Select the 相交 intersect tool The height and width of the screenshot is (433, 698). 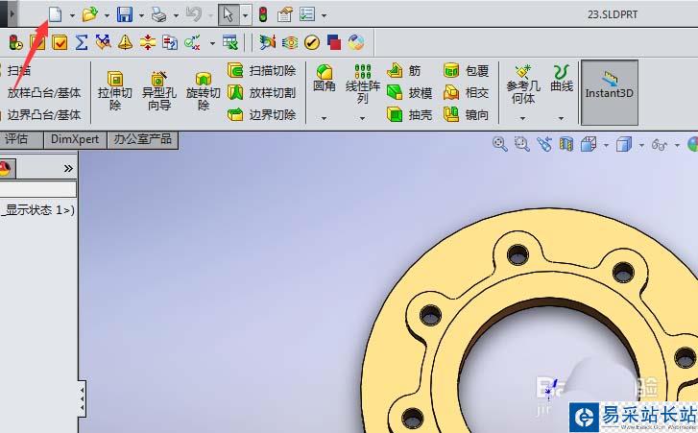(x=466, y=92)
